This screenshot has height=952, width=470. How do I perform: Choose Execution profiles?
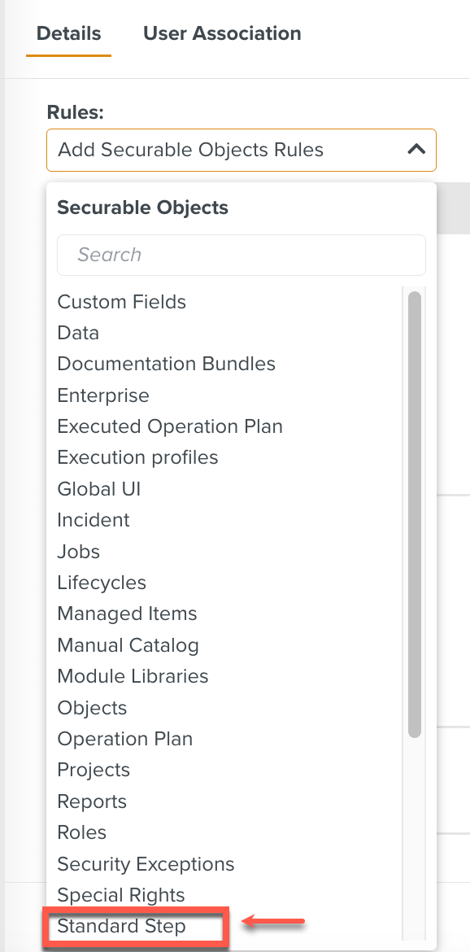tap(137, 457)
